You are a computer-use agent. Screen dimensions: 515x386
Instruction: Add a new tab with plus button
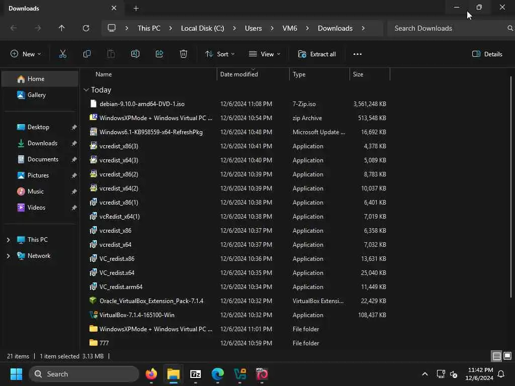(136, 9)
